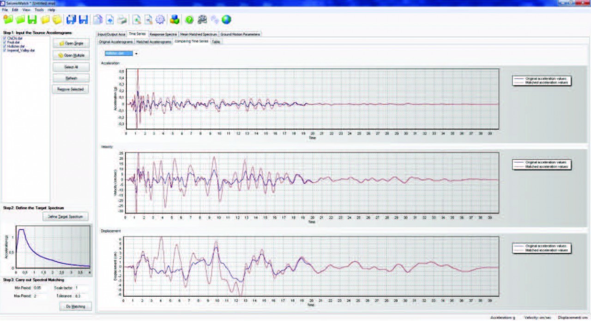Toggle the ChiChi.dat checkbox
The height and width of the screenshot is (321, 591).
[x=4, y=38]
